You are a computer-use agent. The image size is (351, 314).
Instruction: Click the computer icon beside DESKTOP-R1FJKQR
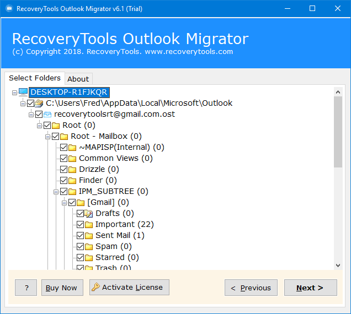(x=23, y=92)
